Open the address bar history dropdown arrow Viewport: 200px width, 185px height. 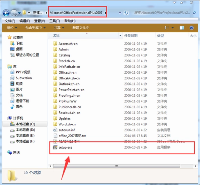click(120, 13)
